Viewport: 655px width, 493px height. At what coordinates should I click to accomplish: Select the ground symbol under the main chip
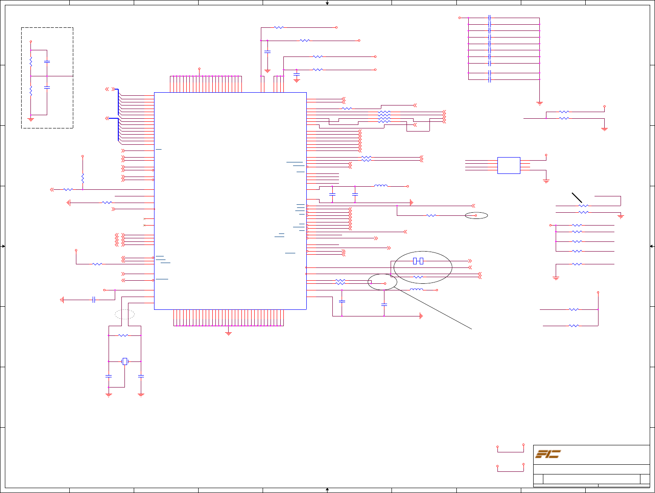pos(229,333)
